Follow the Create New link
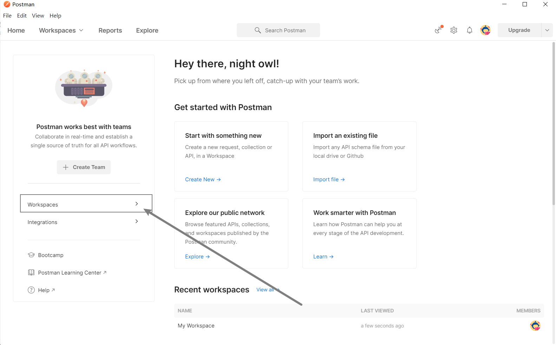This screenshot has height=345, width=556. tap(203, 180)
